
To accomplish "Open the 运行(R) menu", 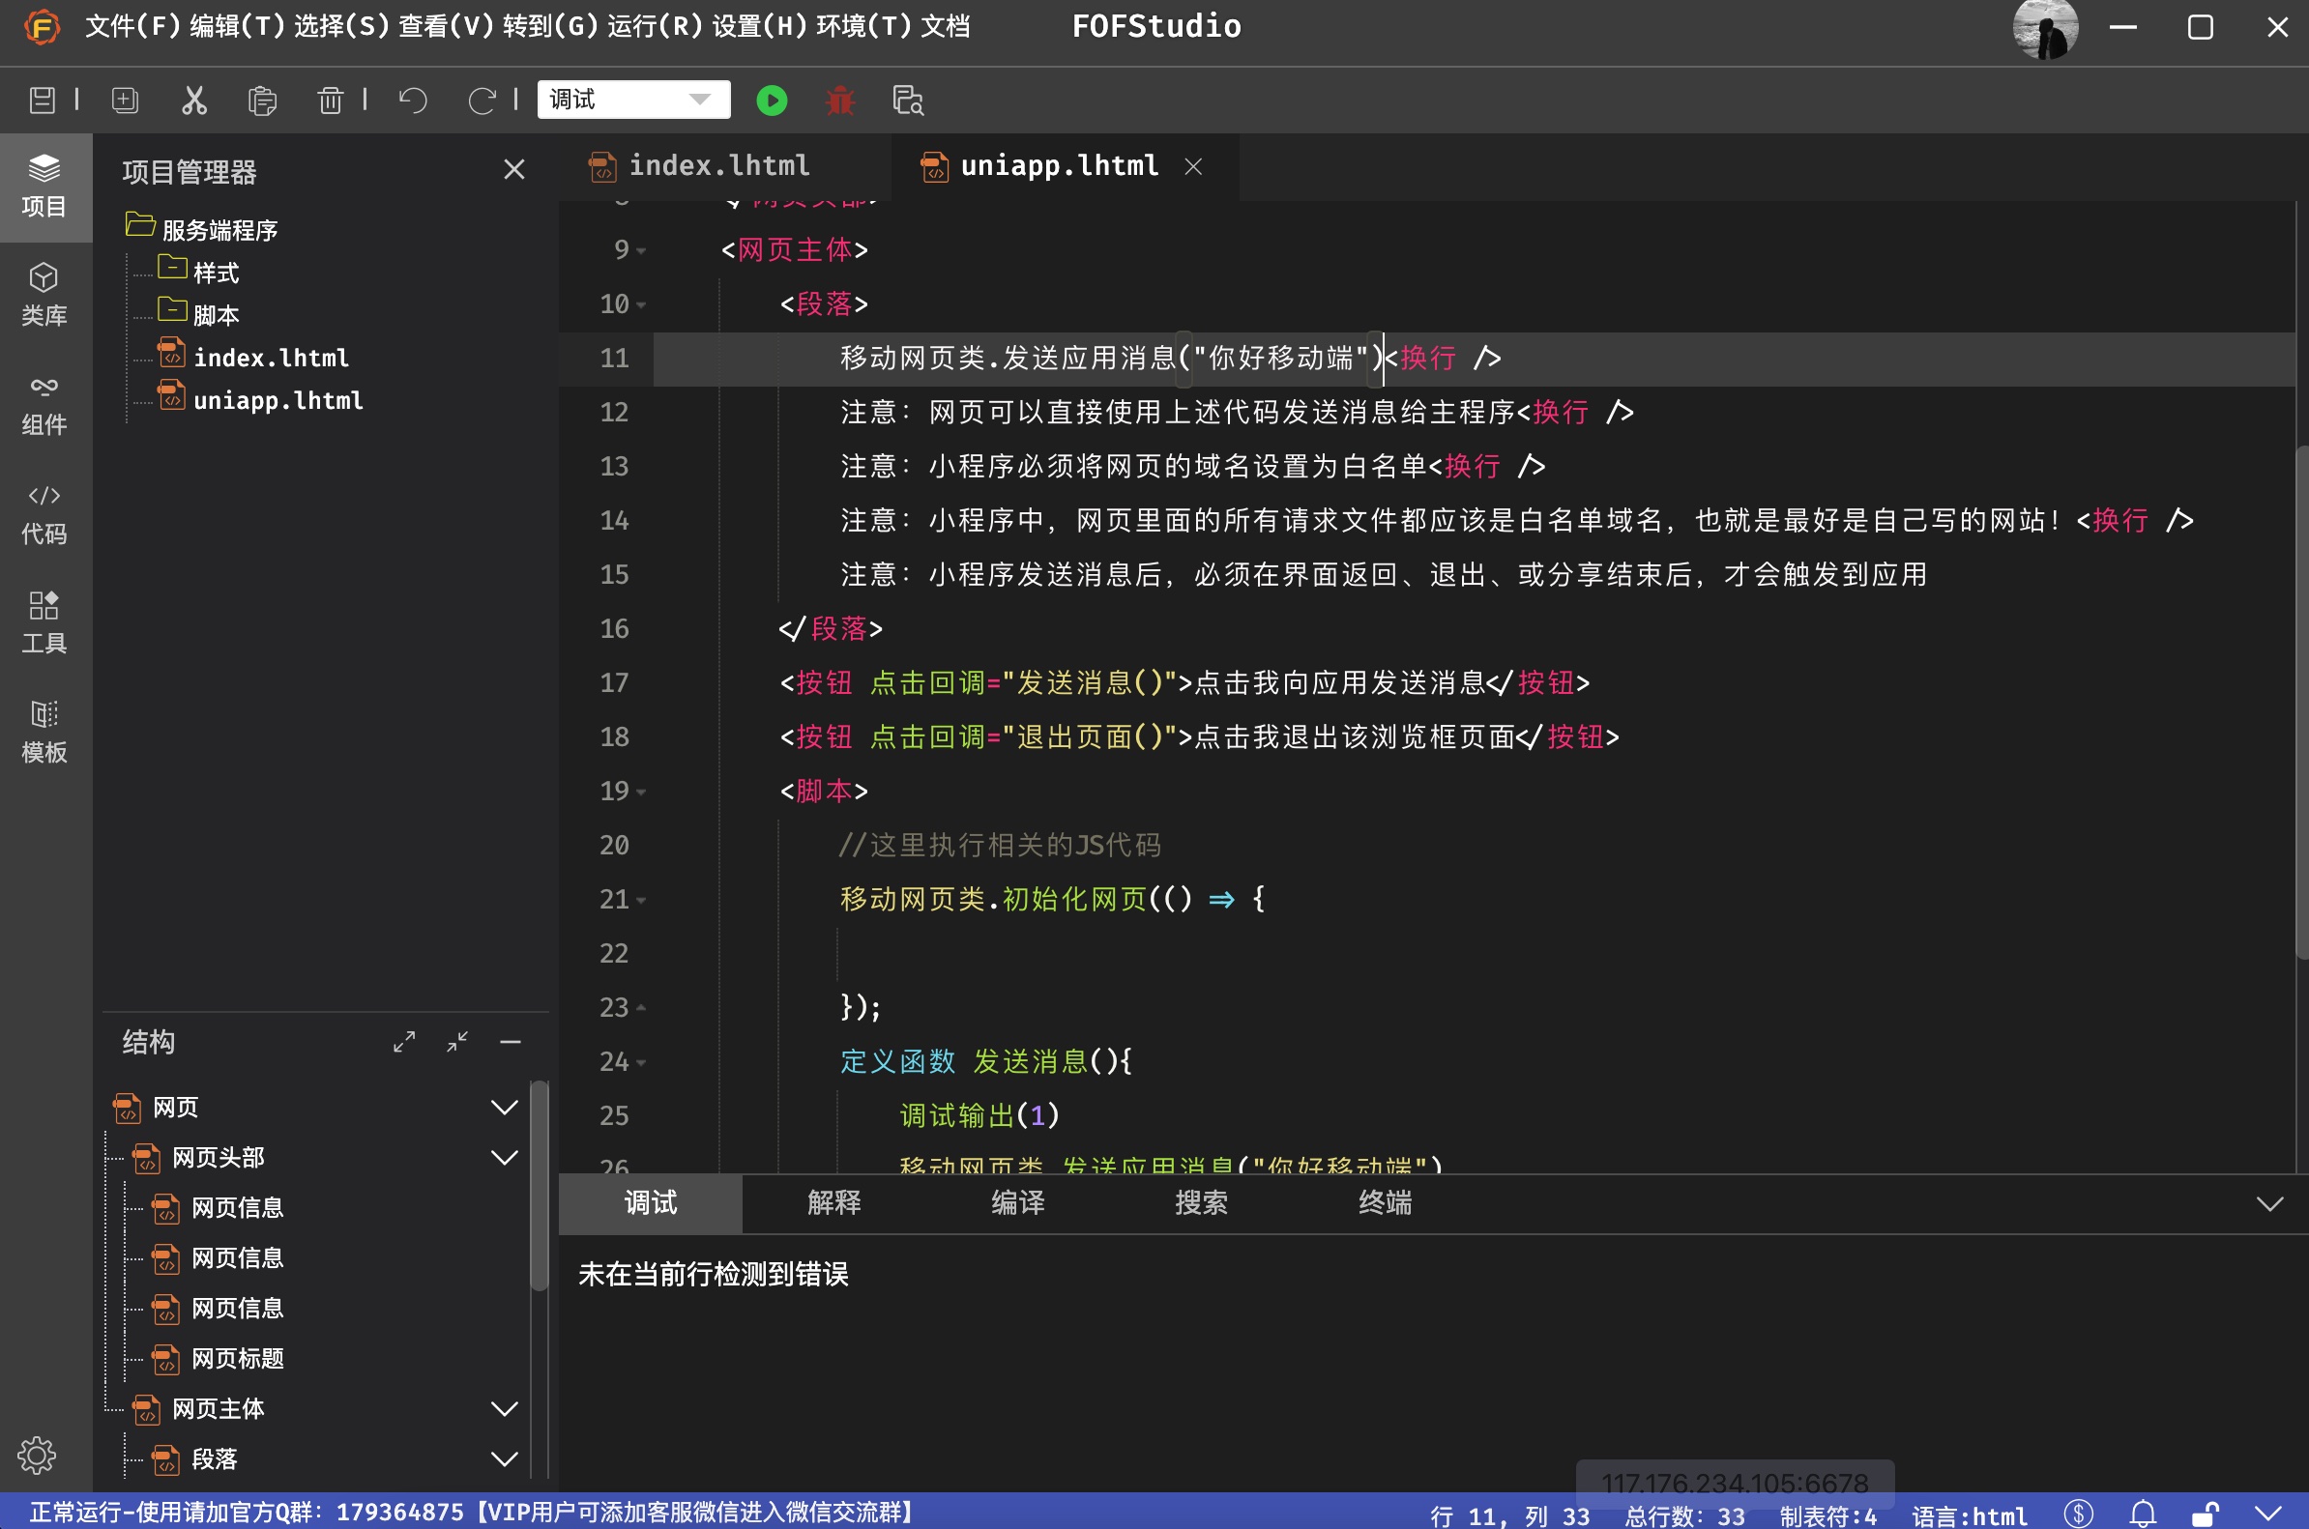I will pyautogui.click(x=655, y=26).
